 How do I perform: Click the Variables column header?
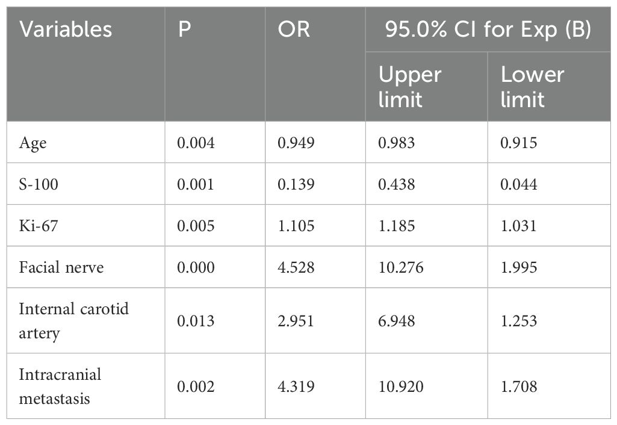click(66, 29)
